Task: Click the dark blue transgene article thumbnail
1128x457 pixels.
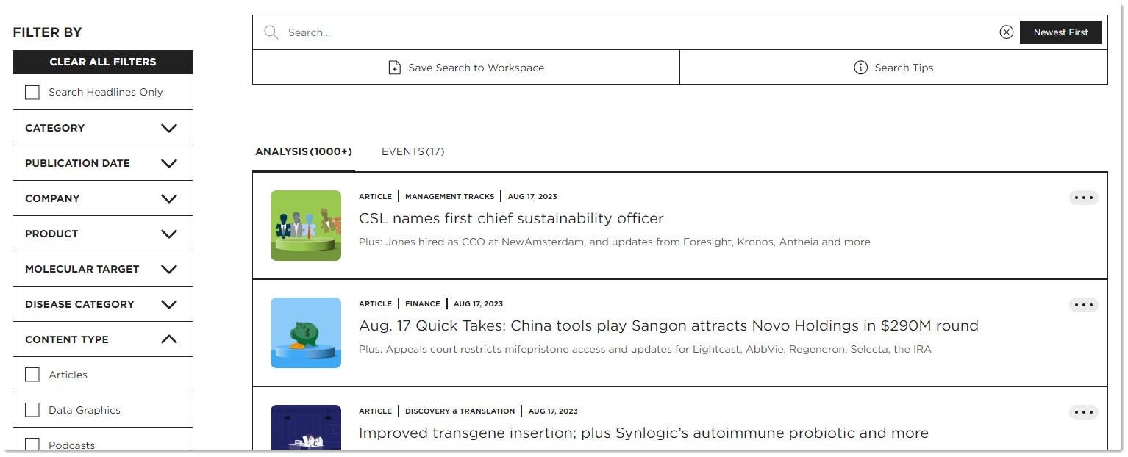Action: (x=306, y=427)
